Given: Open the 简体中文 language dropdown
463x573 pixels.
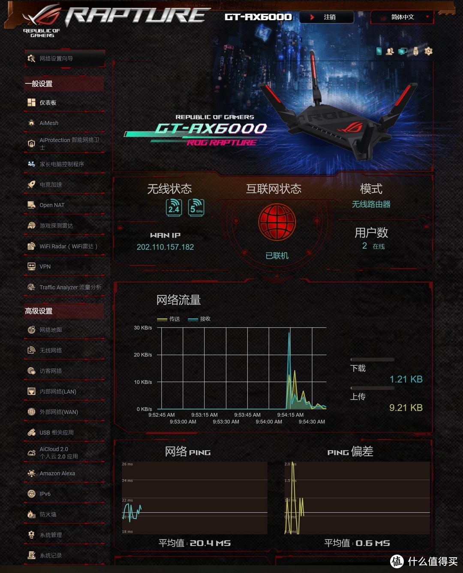Looking at the screenshot, I should click(401, 18).
